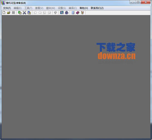This screenshot has width=152, height=140.
Task: Click the Copy toolbar icon
Action: coord(20,13)
